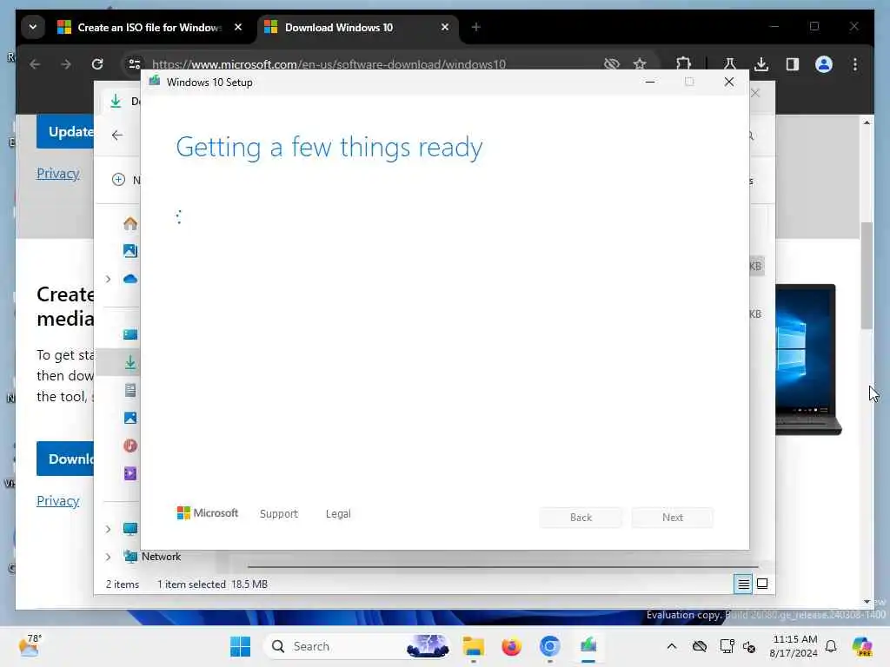Open OneDrive cloud icon in sidebar

tap(130, 279)
